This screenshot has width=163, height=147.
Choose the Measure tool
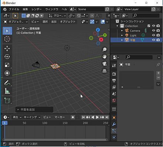click(x=7, y=91)
